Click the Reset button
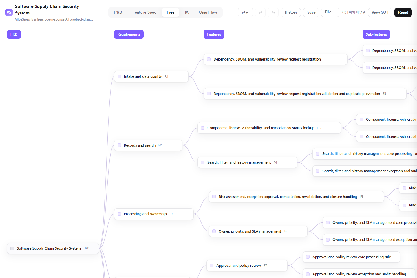The height and width of the screenshot is (278, 417). pos(403,12)
